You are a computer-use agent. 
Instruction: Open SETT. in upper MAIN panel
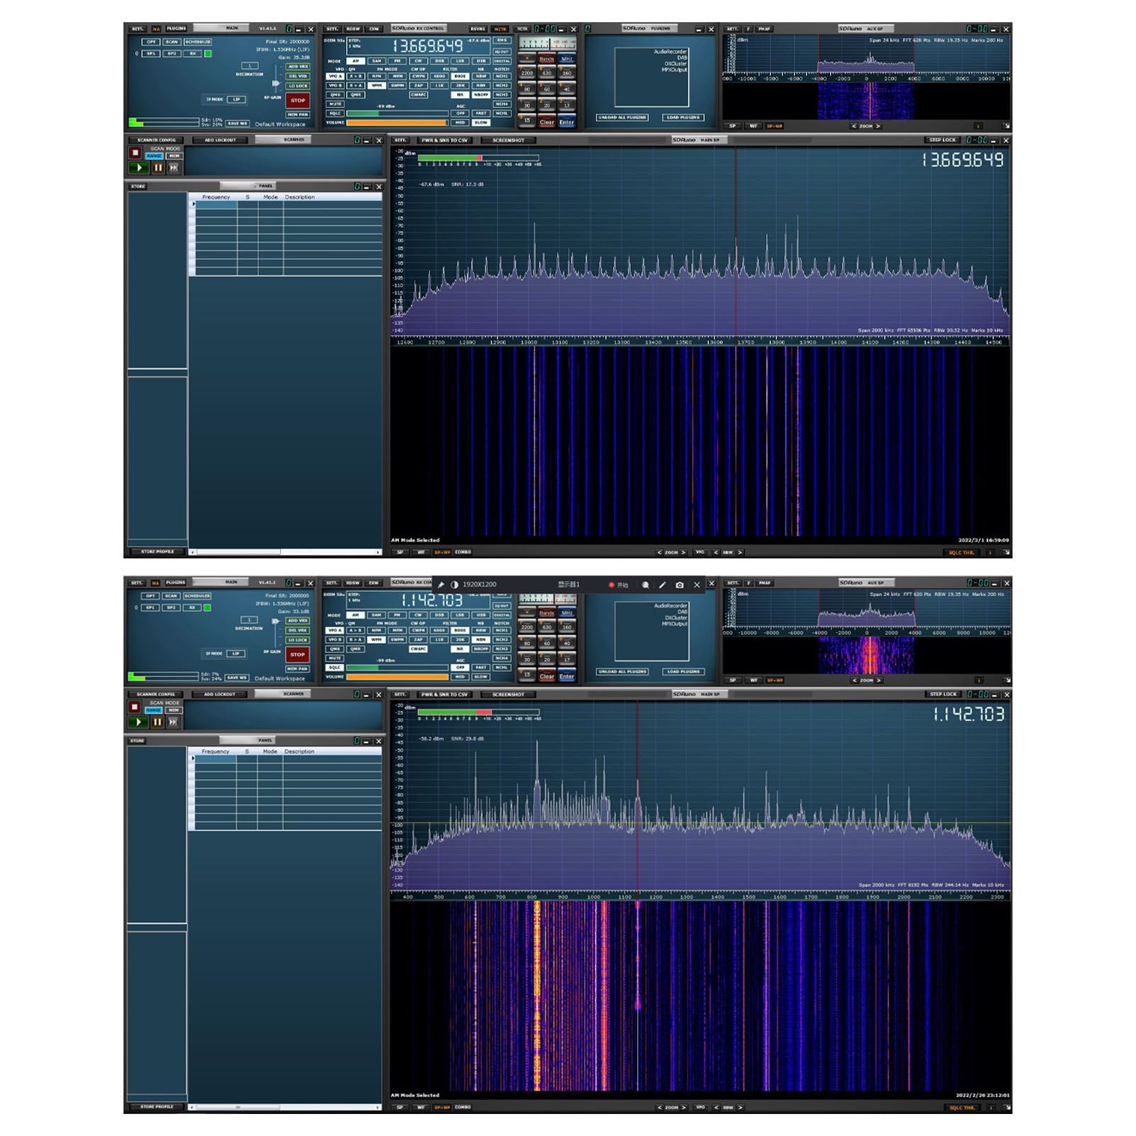(x=138, y=29)
